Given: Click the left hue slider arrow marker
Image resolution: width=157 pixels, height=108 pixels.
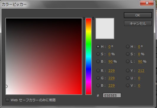Looking at the screenshot, I should click(84, 18).
